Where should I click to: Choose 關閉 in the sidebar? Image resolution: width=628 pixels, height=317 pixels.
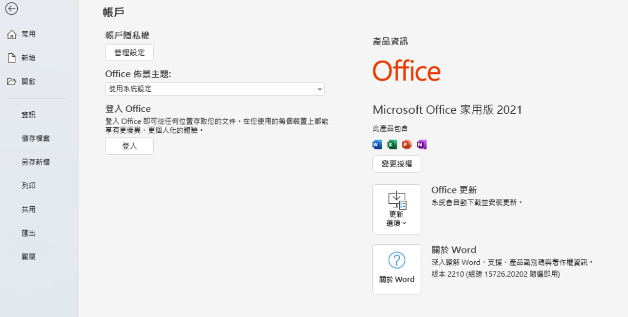(x=28, y=256)
